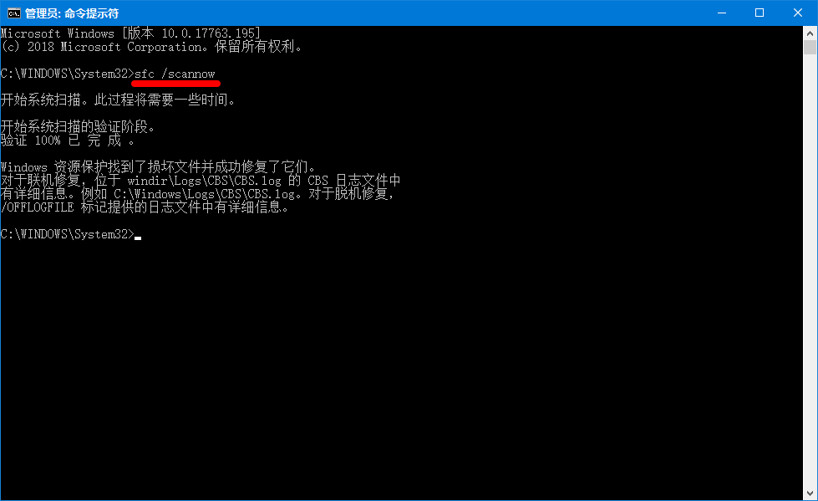
Task: Click the /OFFLOGFILE text in output
Action: pyautogui.click(x=38, y=207)
